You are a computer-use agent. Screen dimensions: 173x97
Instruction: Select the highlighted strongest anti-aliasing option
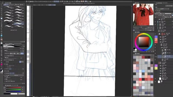[22, 53]
